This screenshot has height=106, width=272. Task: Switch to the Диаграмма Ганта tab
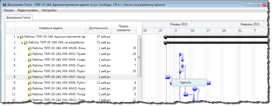(18, 18)
